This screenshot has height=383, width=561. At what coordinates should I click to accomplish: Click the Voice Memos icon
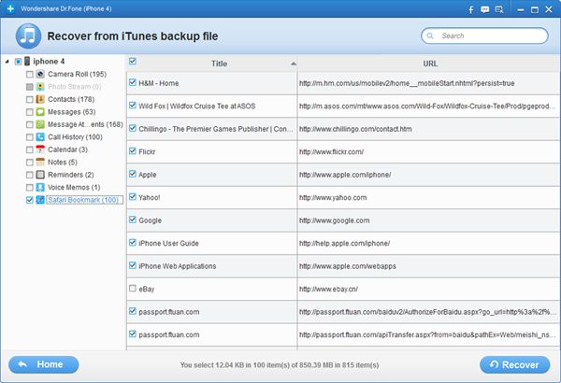[40, 188]
